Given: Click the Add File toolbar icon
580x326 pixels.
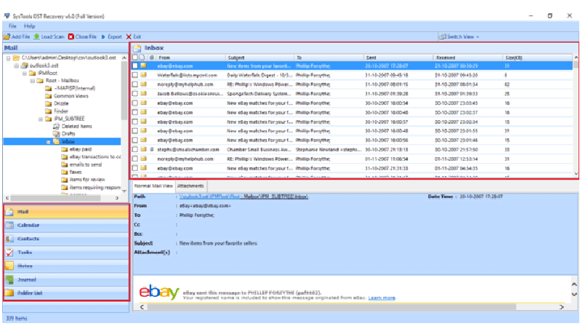Looking at the screenshot, I should [7, 36].
